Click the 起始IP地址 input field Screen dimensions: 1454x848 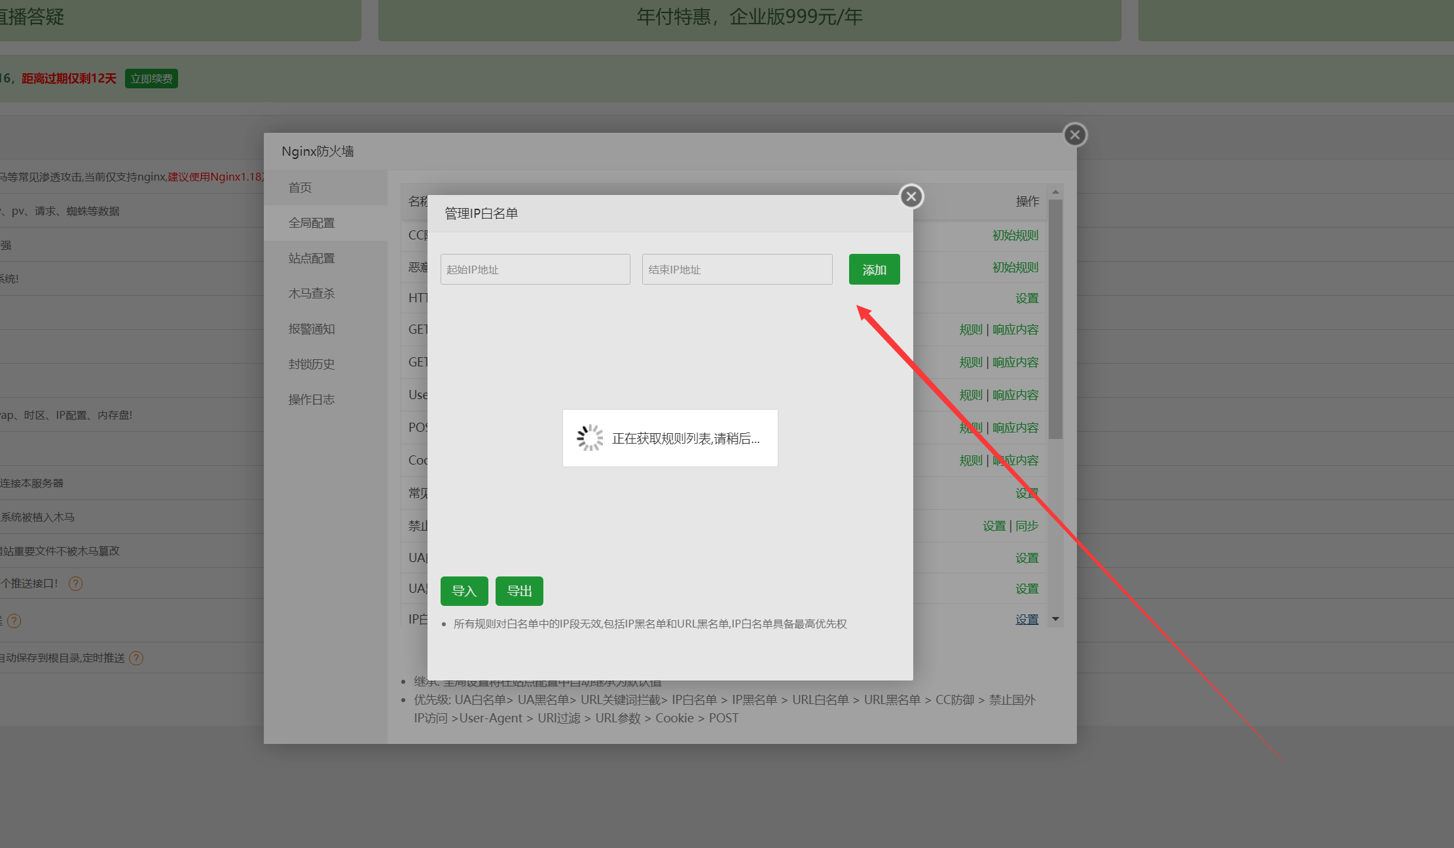point(535,270)
